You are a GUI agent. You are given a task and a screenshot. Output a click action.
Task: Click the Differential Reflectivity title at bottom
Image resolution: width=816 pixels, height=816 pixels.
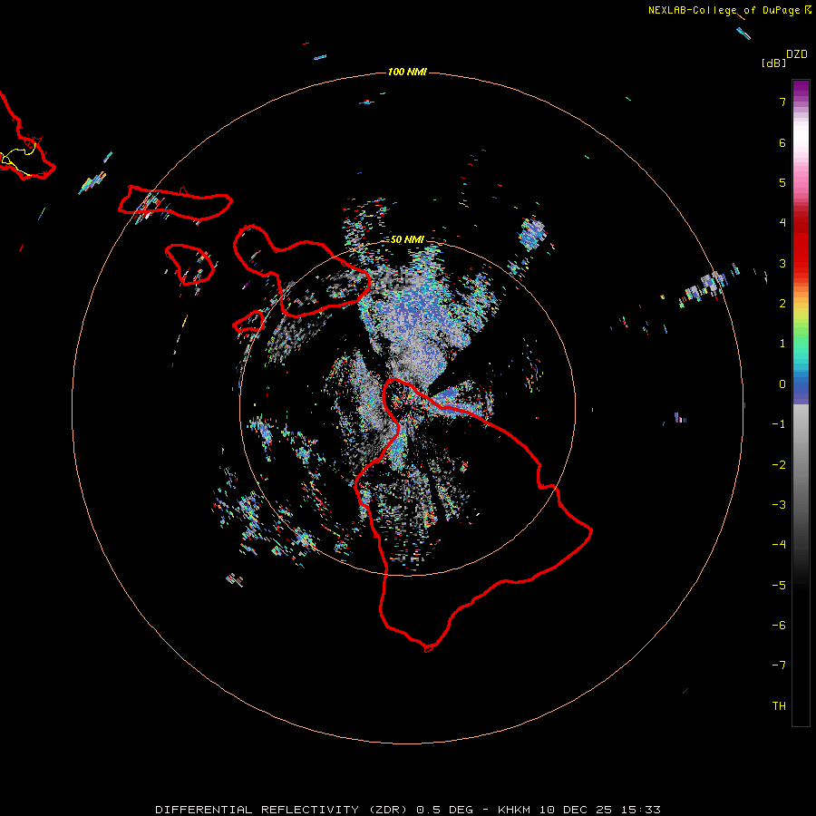click(408, 810)
